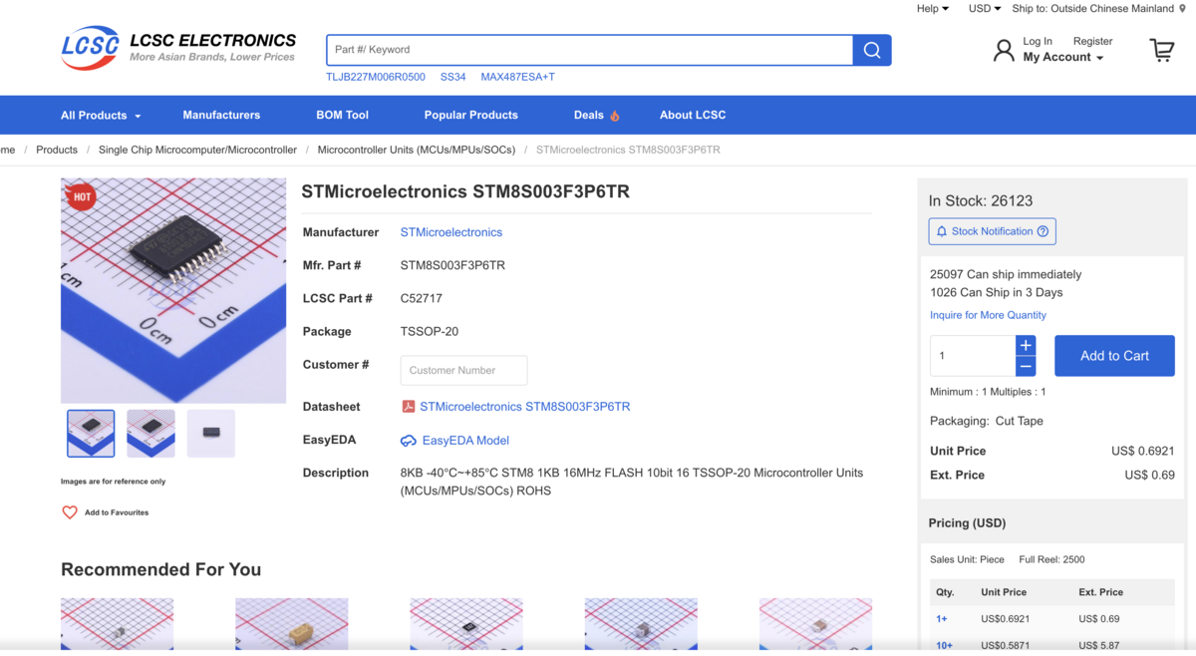Viewport: 1196px width, 656px height.
Task: Click the Register link
Action: 1092,41
